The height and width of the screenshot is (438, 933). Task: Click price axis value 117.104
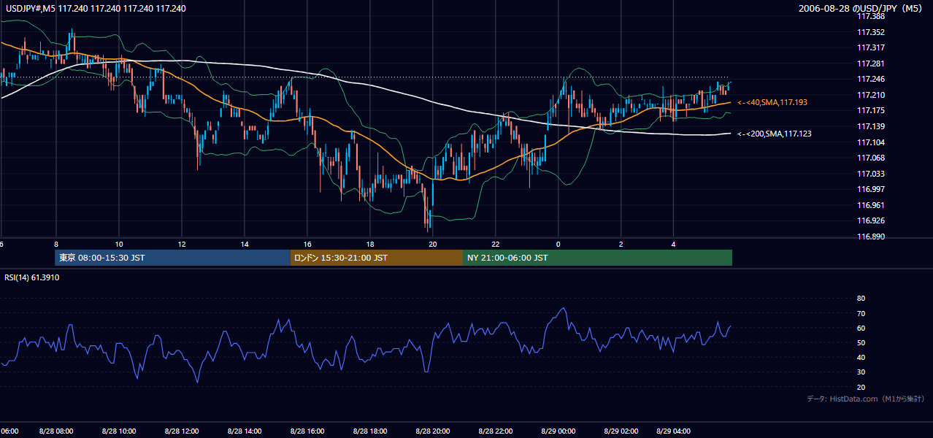[870, 142]
